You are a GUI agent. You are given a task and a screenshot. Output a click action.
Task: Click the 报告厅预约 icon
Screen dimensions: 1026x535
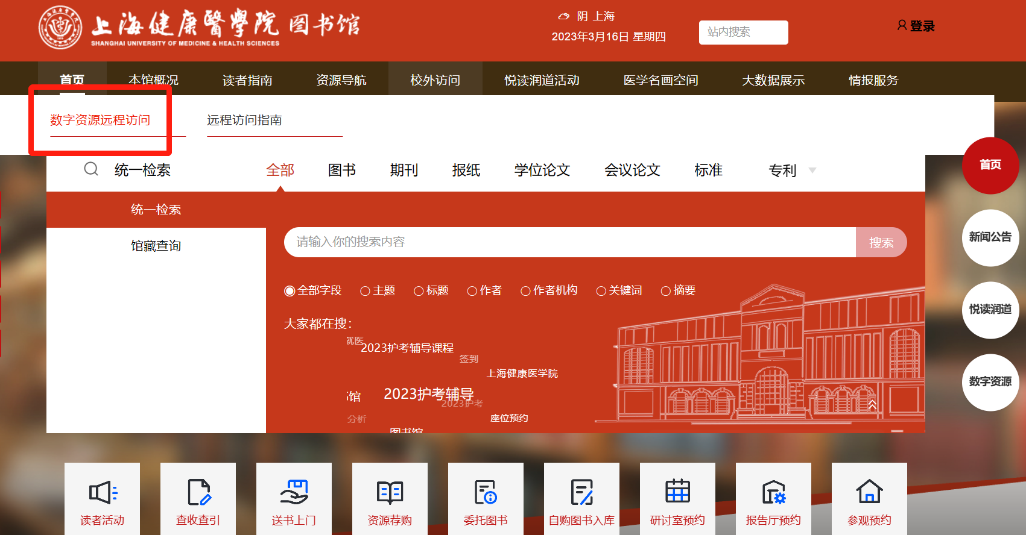[x=773, y=492]
